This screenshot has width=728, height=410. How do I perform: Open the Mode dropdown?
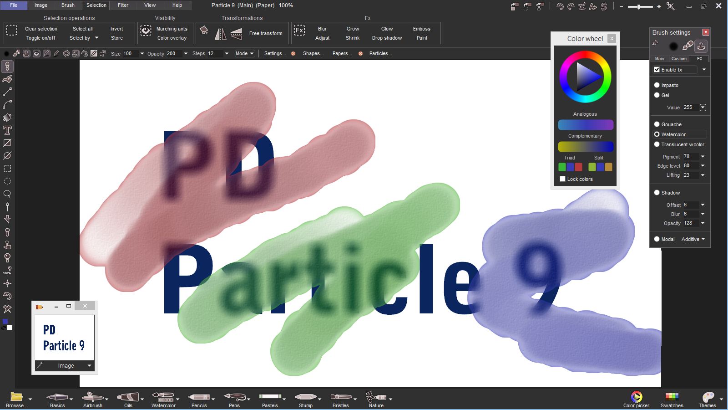(244, 53)
